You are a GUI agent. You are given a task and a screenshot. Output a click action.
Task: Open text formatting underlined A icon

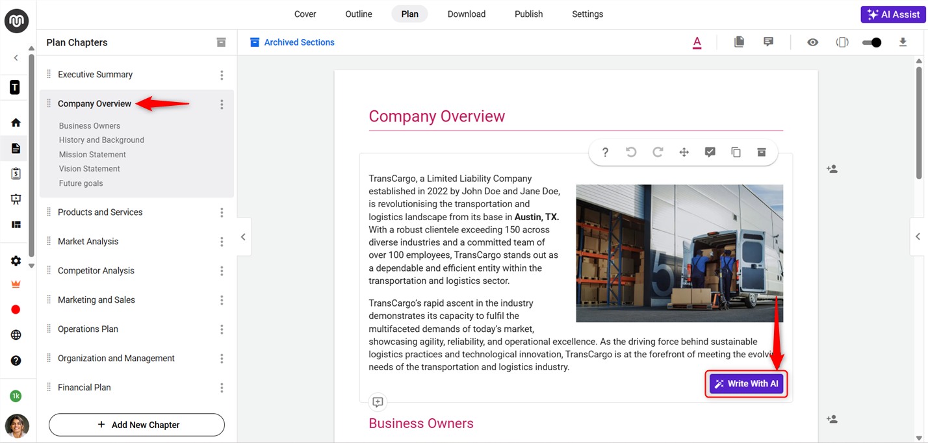(x=697, y=43)
